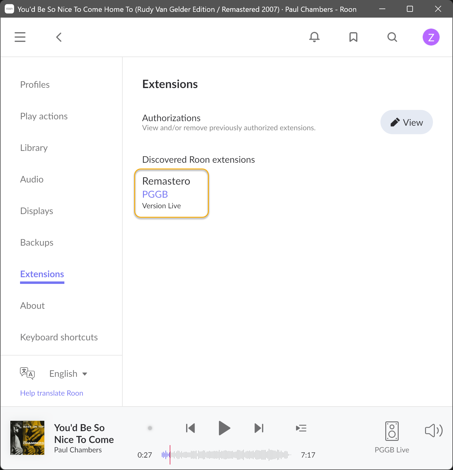Seek within the track waveform

coord(226,455)
